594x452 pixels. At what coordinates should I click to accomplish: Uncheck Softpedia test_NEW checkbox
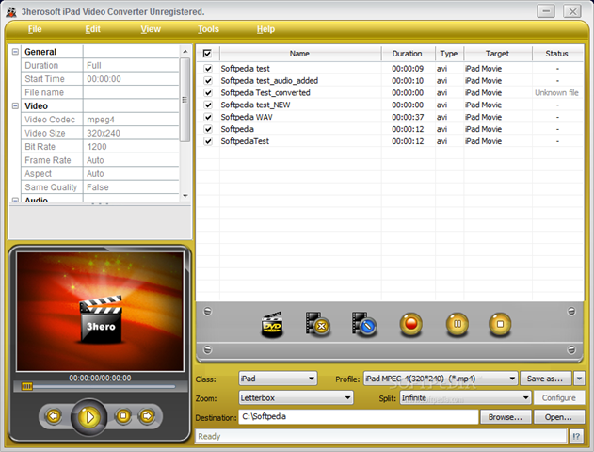tap(208, 105)
